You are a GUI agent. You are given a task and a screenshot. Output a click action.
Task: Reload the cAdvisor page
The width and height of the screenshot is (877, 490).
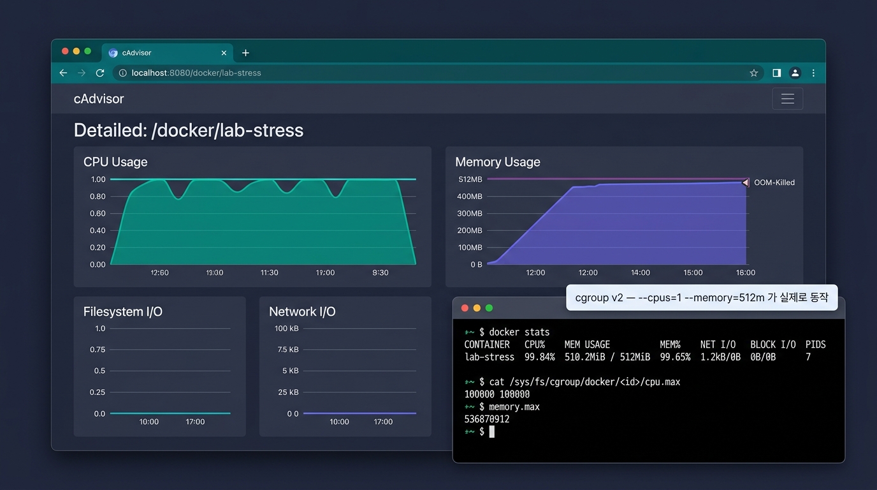pyautogui.click(x=100, y=73)
